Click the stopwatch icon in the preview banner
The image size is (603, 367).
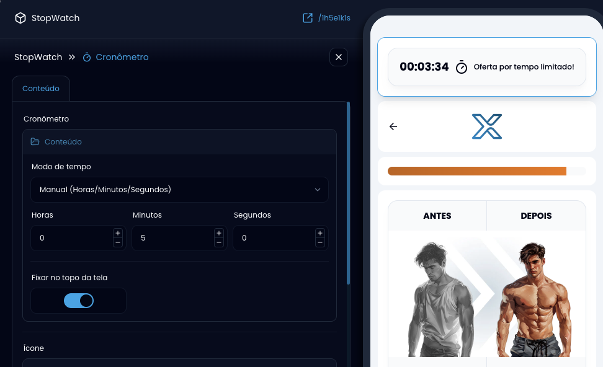point(462,67)
